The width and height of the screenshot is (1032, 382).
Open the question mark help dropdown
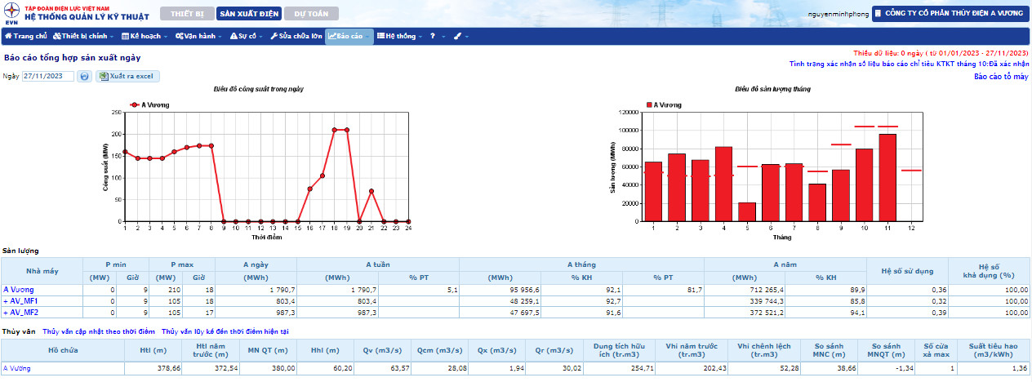click(x=436, y=36)
